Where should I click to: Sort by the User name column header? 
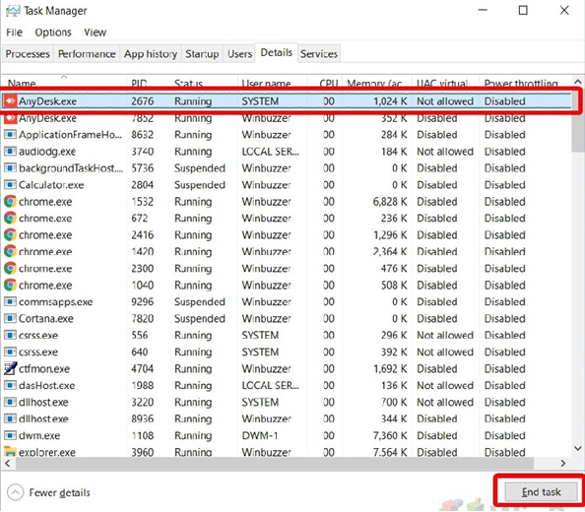[x=273, y=82]
